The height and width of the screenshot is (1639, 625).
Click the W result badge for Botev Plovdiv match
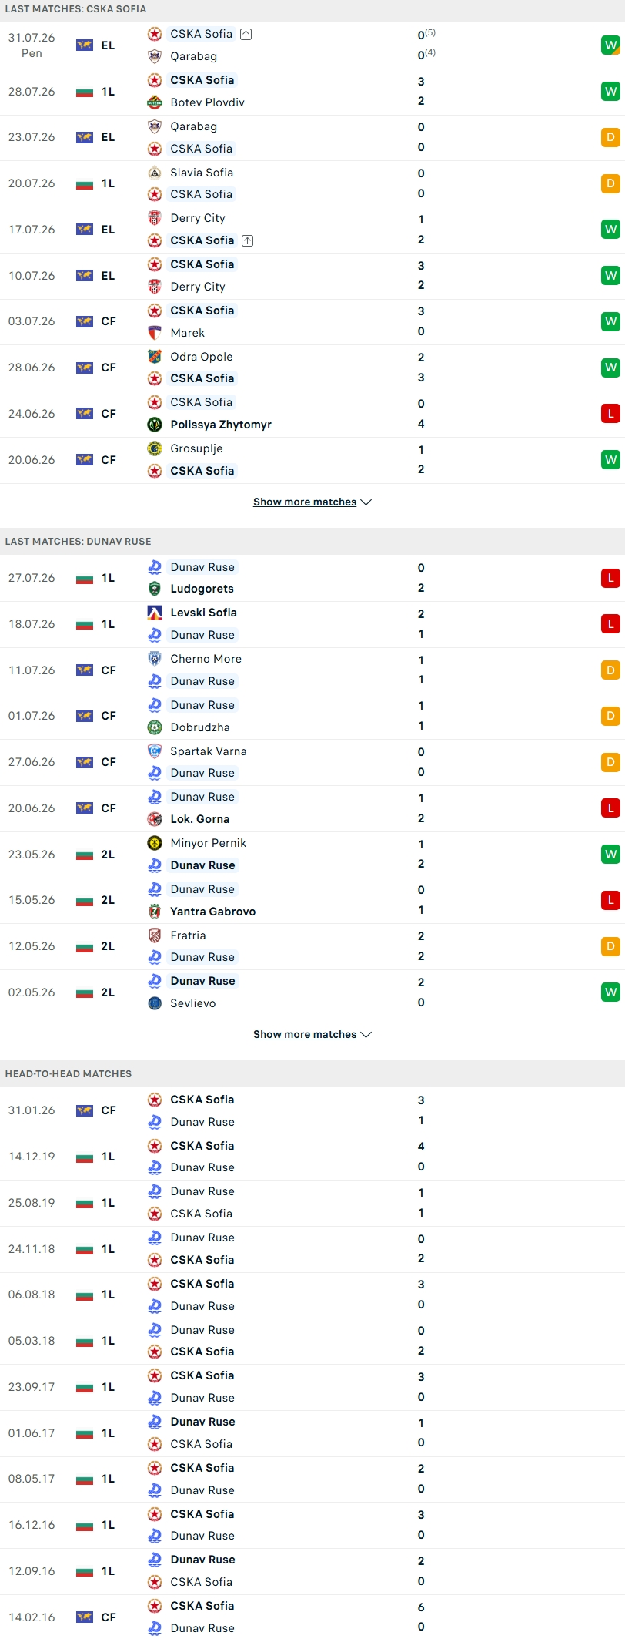610,92
